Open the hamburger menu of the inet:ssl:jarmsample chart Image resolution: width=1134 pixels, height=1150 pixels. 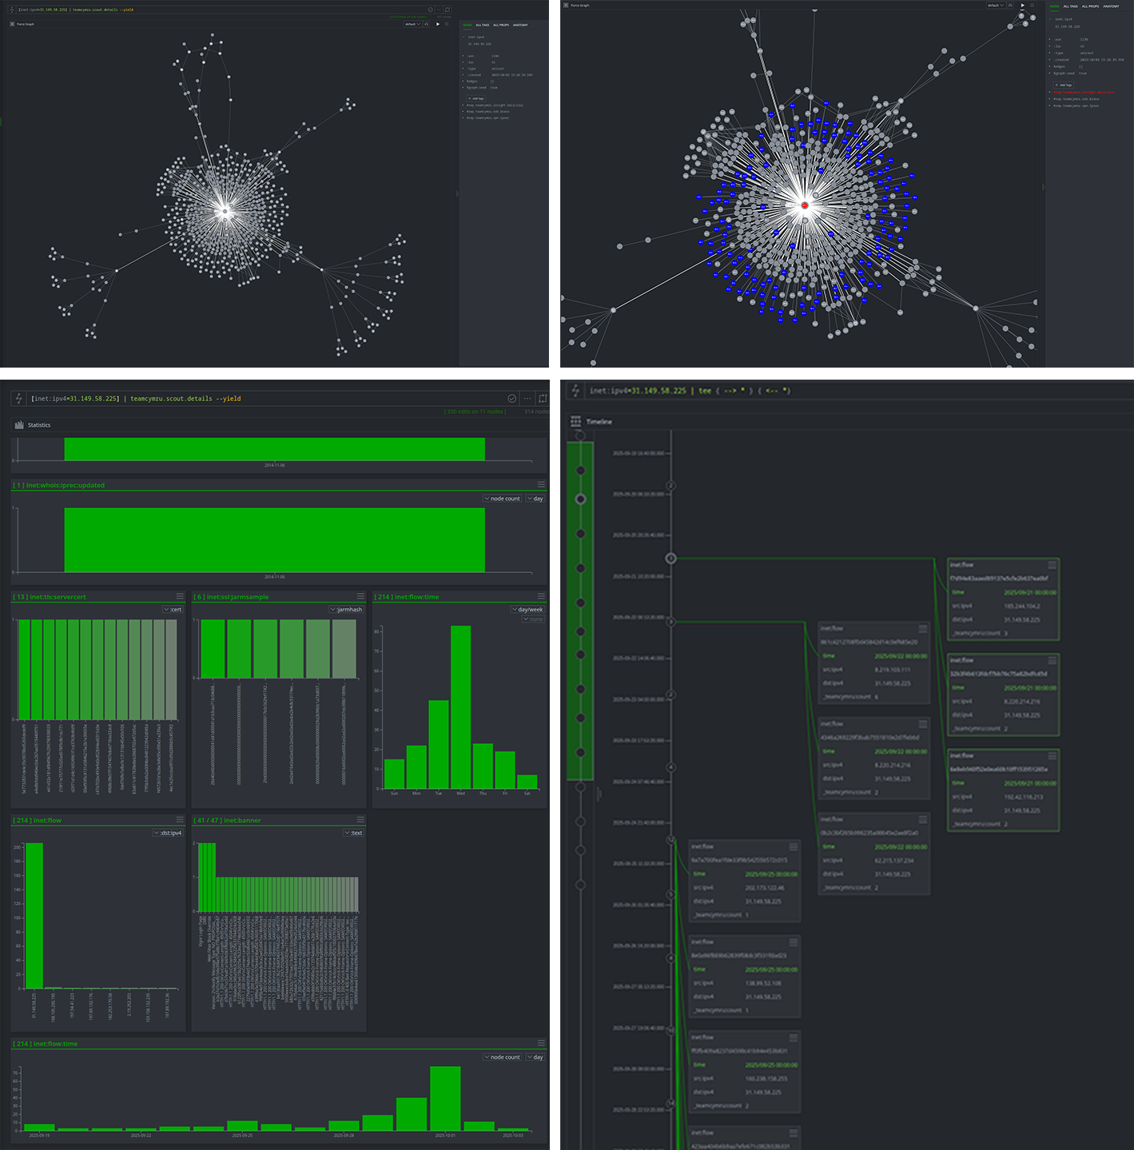360,596
